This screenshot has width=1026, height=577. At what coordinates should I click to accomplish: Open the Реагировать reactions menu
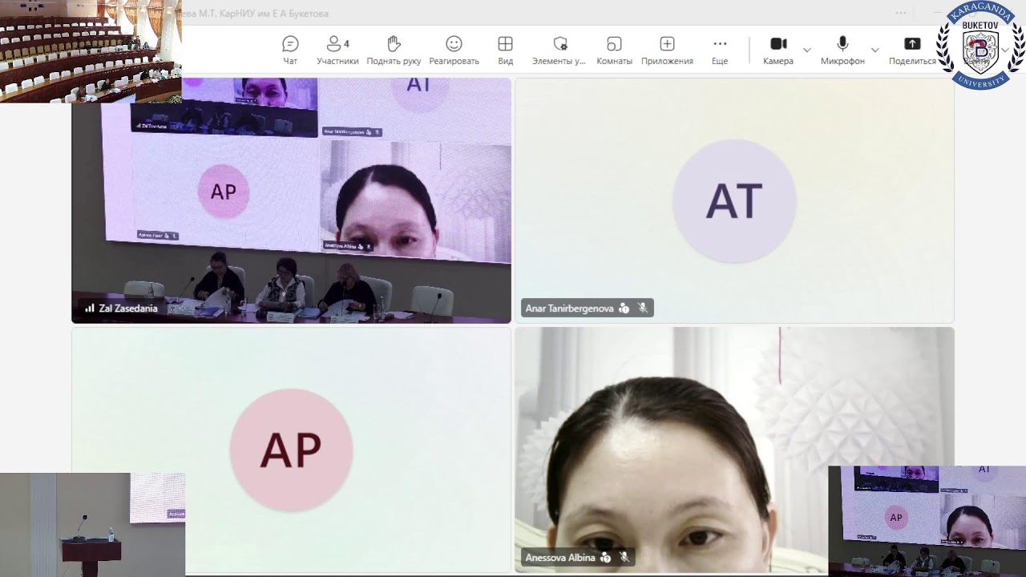tap(454, 50)
